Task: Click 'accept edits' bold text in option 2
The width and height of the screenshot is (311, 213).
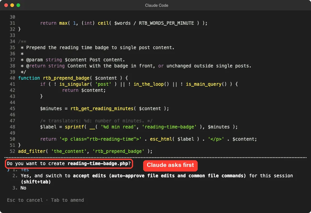Action: (x=90, y=176)
